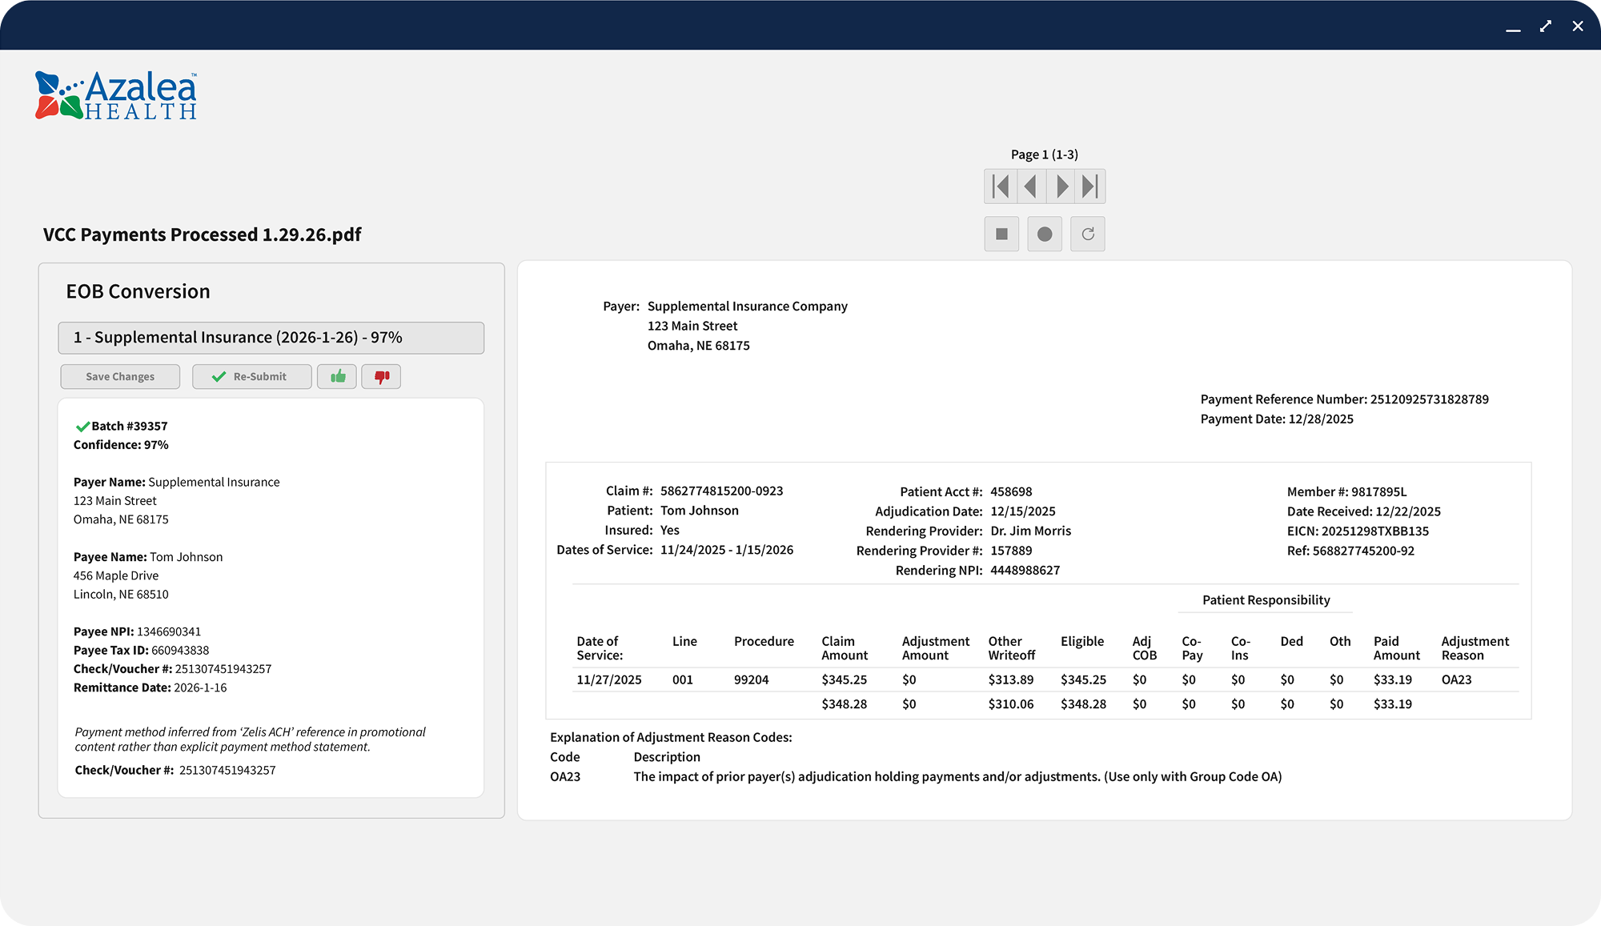Click Re-Submit button
This screenshot has width=1601, height=926.
coord(251,376)
